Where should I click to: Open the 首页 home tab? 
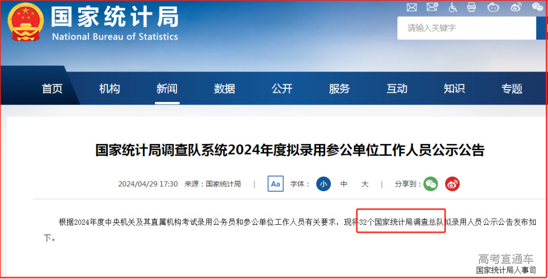coord(52,89)
